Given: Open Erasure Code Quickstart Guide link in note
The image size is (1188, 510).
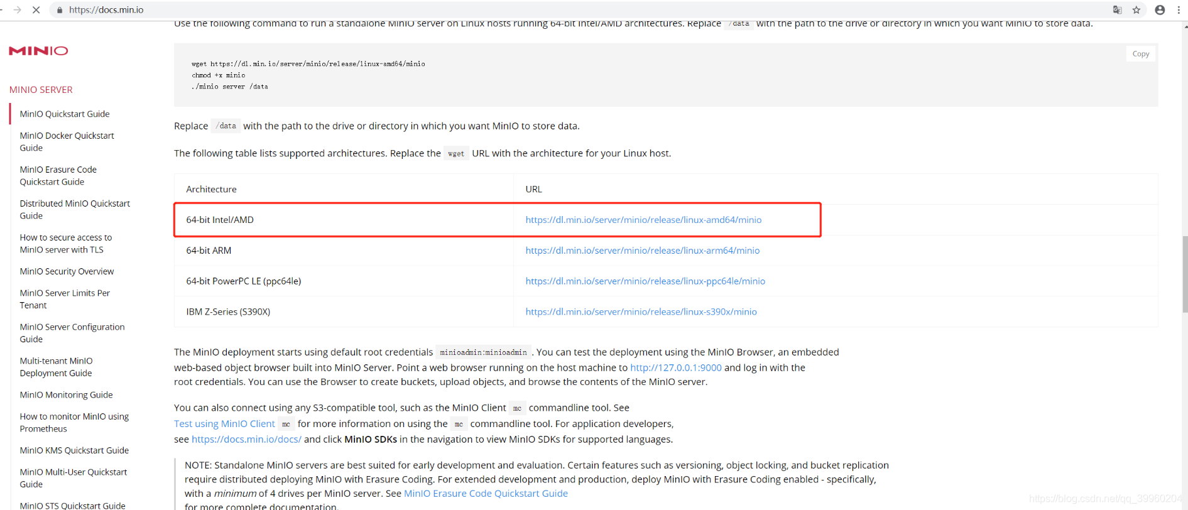Looking at the screenshot, I should 486,494.
